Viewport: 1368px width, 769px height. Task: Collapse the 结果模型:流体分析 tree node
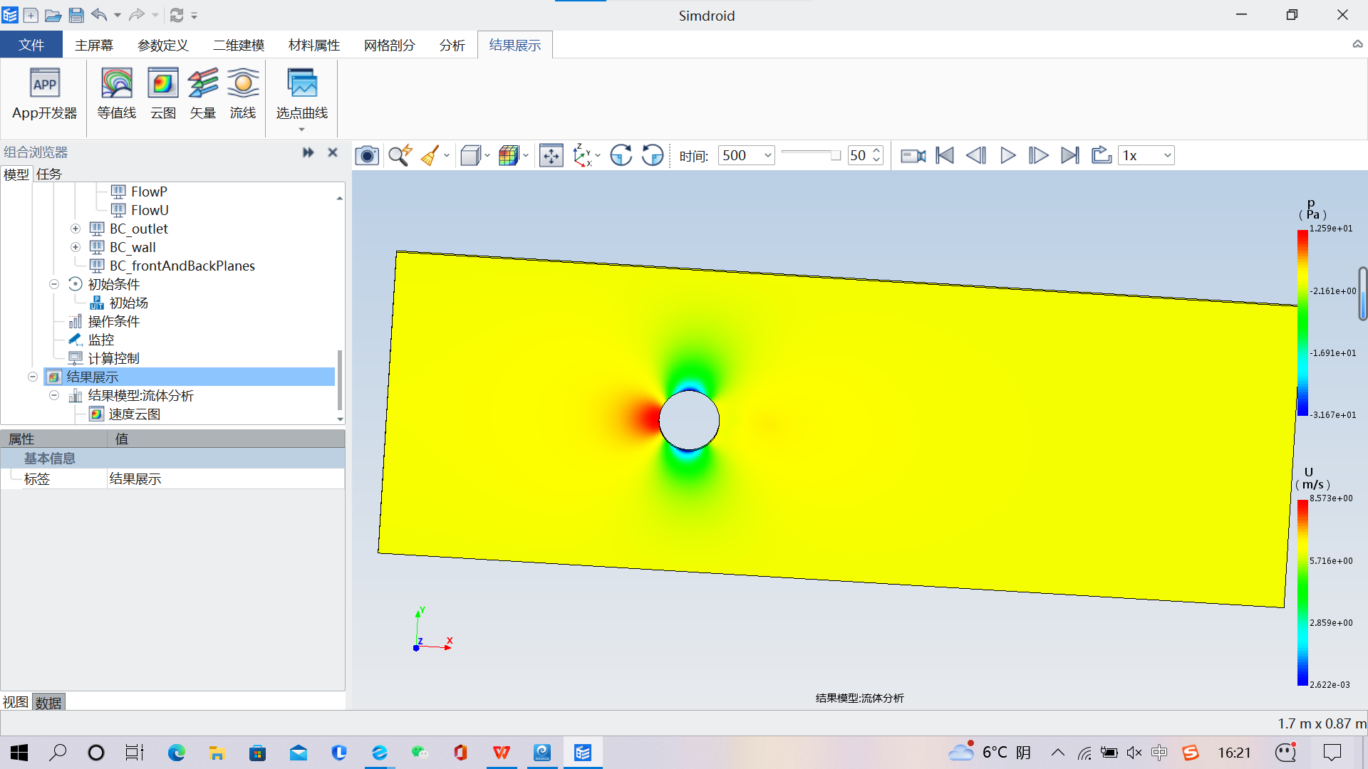click(x=54, y=395)
